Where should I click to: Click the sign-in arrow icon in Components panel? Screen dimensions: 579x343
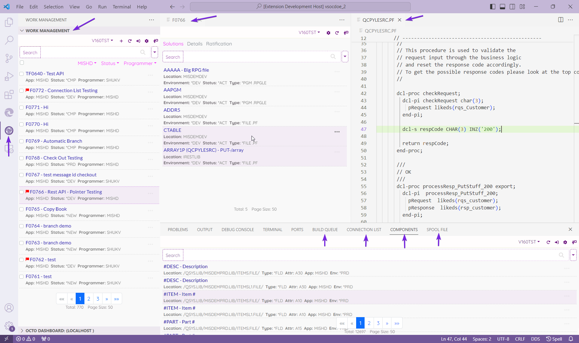[557, 242]
